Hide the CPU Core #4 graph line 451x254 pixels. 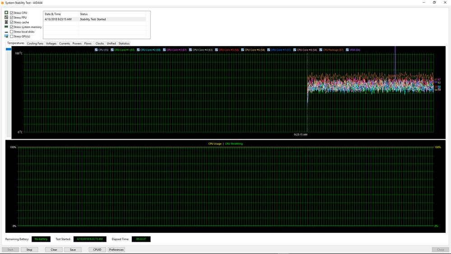tap(191, 50)
